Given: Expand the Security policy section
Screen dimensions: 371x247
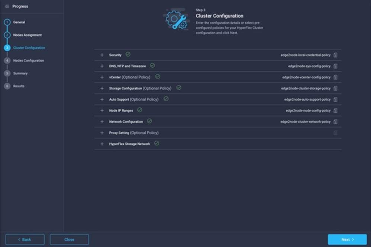Looking at the screenshot, I should tap(102, 55).
